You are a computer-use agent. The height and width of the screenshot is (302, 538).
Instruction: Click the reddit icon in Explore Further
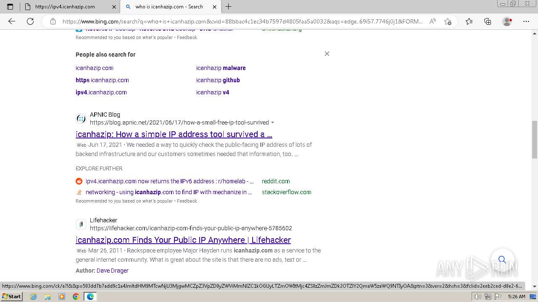(79, 181)
